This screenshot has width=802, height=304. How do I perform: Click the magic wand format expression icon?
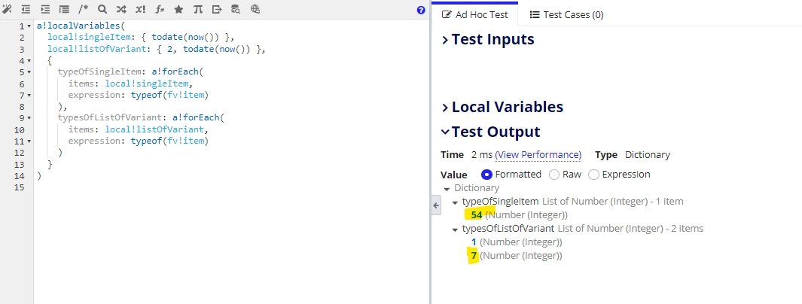click(x=7, y=9)
